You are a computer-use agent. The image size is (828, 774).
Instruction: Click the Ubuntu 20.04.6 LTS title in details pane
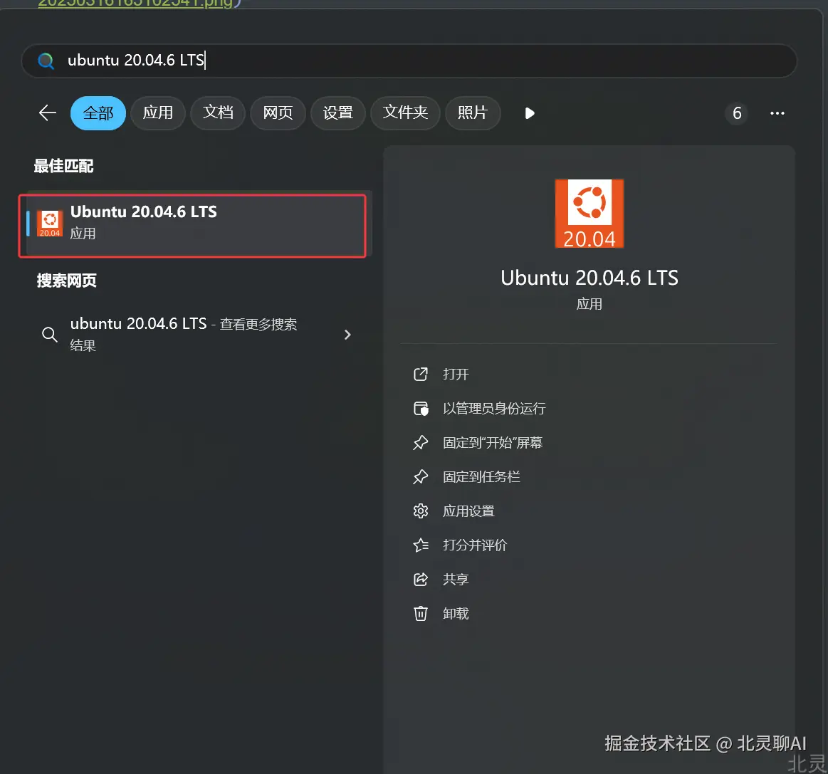[589, 278]
